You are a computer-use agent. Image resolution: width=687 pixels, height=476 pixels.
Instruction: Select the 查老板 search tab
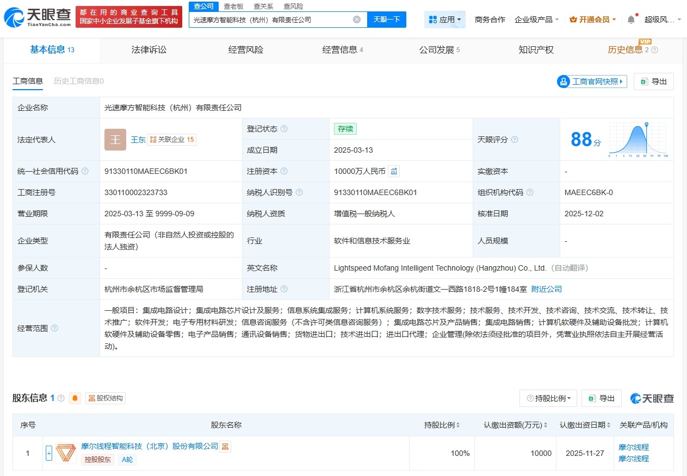click(233, 6)
